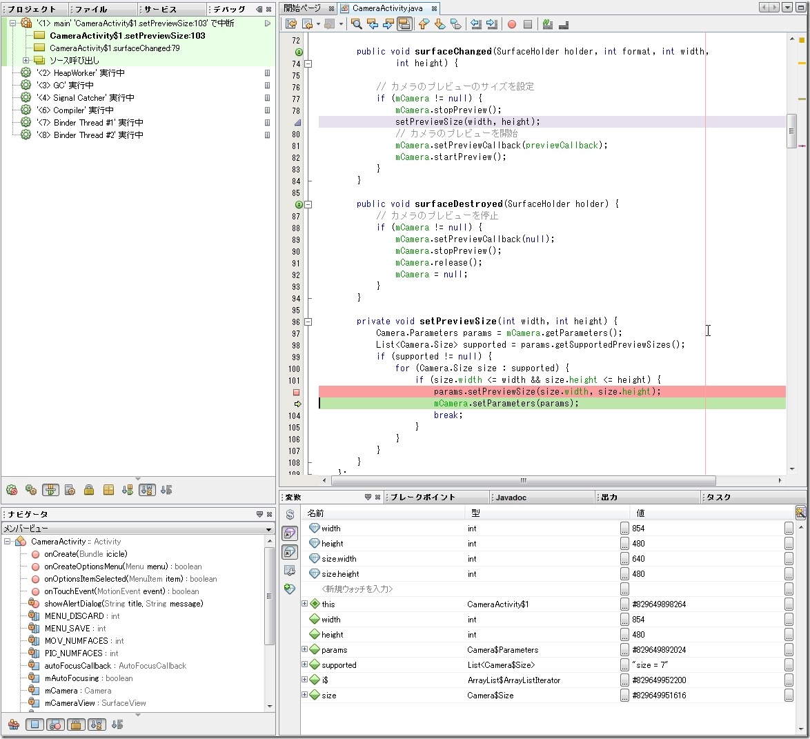Open the メンバービュー dropdown in navigator

(269, 529)
